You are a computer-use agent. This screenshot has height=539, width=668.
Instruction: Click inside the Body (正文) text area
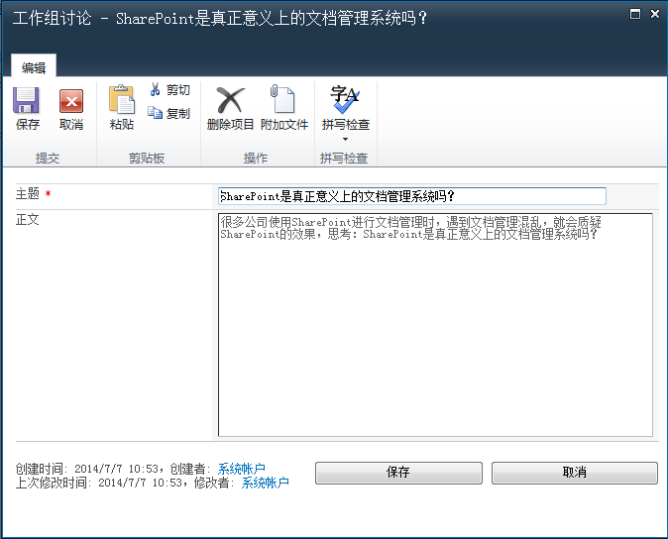[435, 325]
